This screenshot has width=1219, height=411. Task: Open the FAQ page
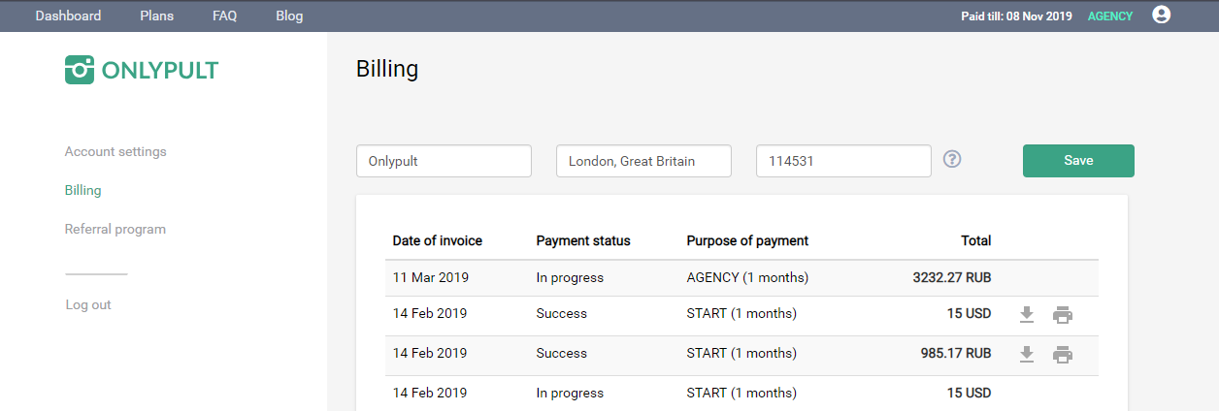[x=224, y=16]
